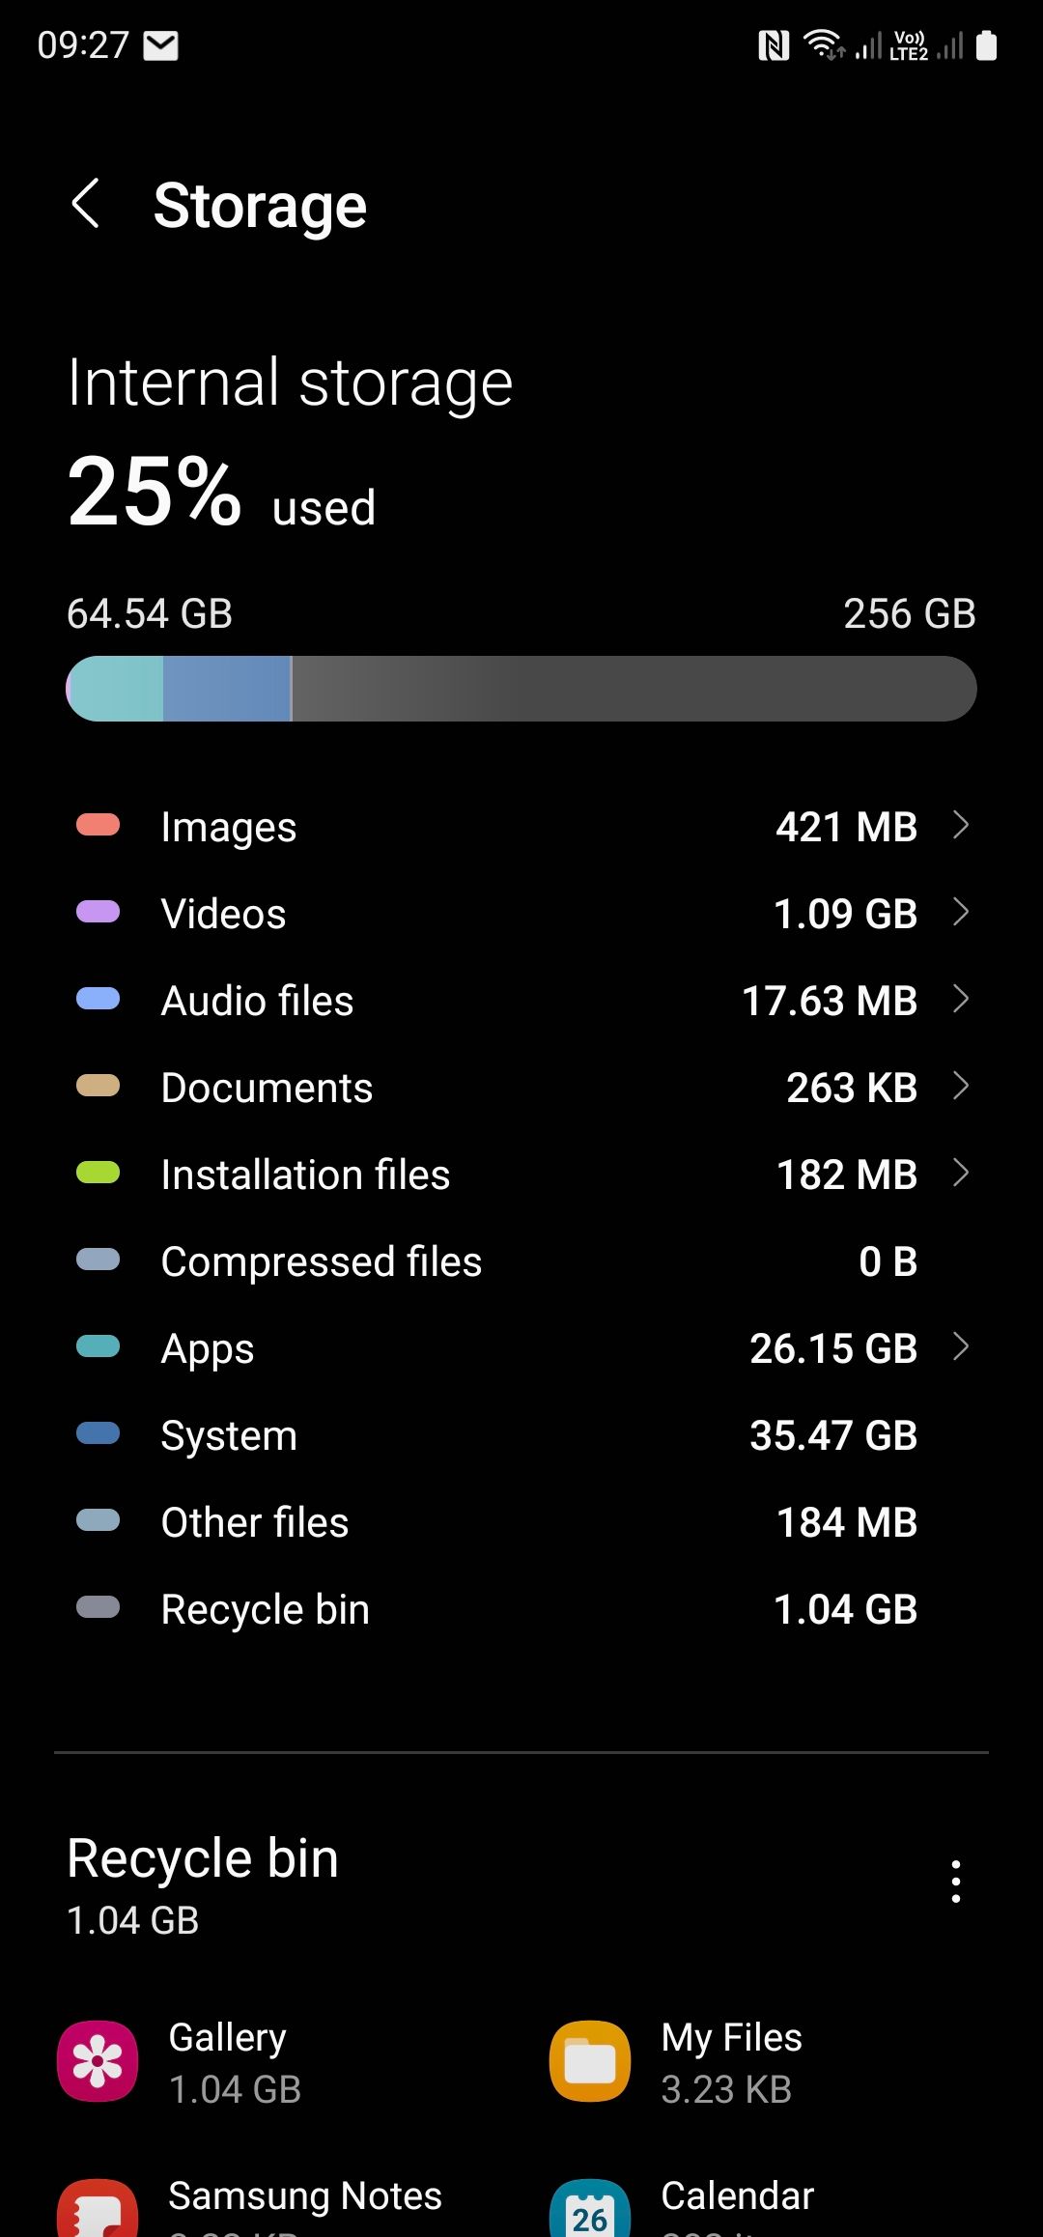Tap the System 35.47 GB entry

point(521,1435)
